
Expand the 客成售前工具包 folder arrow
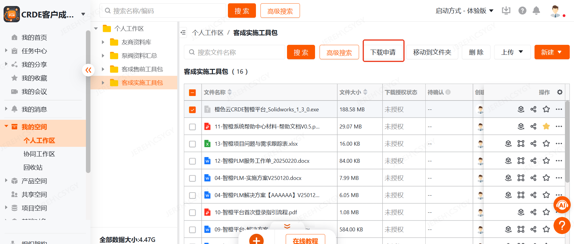point(103,69)
